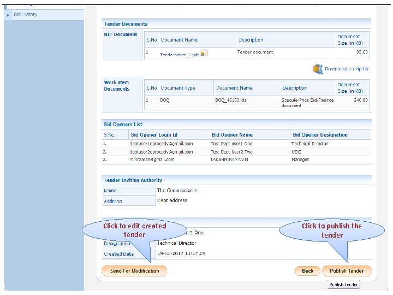Select the deptuser1eprocpdv@gmail.com login id cell
Image resolution: width=393 pixels, height=295 pixels.
pyautogui.click(x=162, y=144)
